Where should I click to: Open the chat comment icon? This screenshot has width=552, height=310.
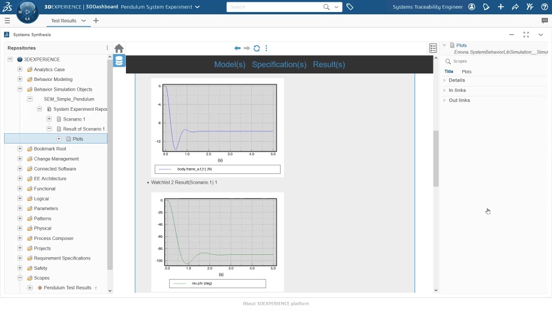click(x=545, y=21)
